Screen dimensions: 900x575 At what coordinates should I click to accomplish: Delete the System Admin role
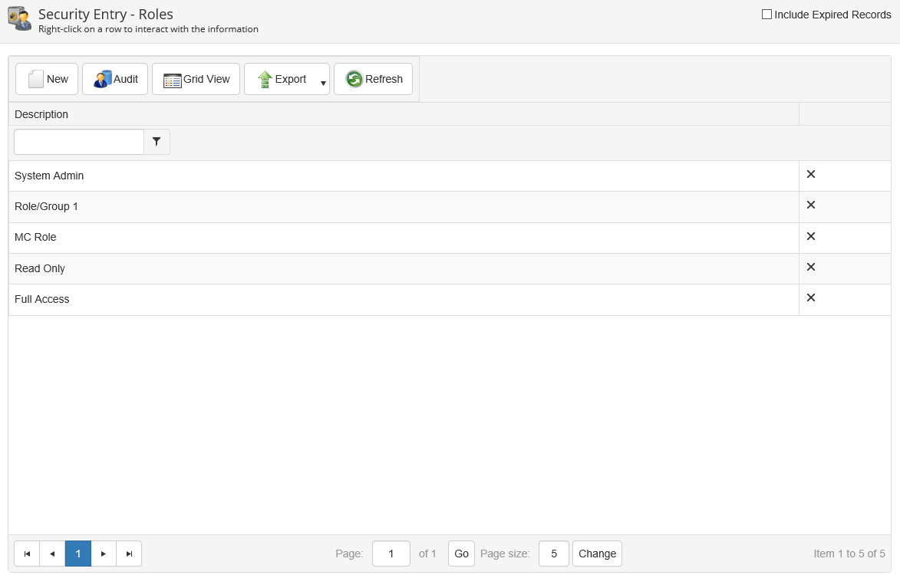click(x=810, y=174)
